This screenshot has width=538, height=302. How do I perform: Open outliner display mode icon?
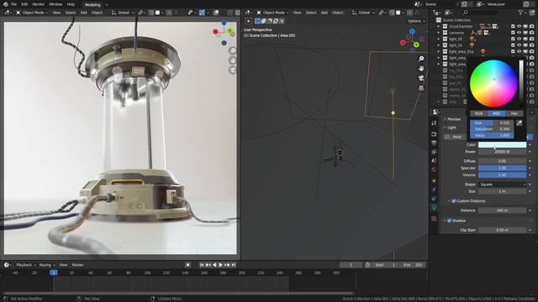click(448, 13)
